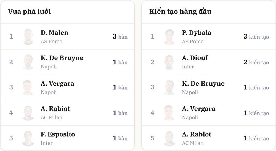
Task: Click K. De Bruyne's photo in assists list
Action: (x=169, y=87)
